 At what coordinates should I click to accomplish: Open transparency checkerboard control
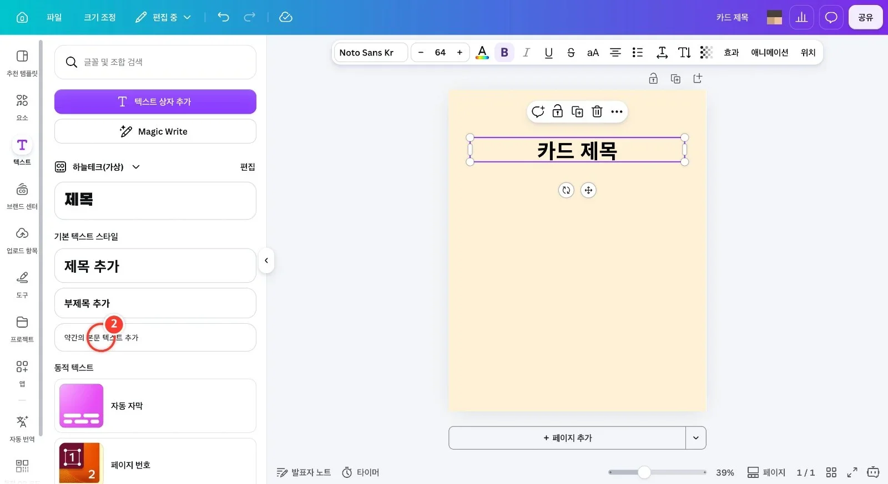(706, 53)
